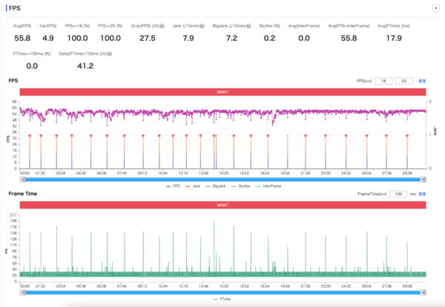Toggle the FTime series in the legend

(222, 299)
